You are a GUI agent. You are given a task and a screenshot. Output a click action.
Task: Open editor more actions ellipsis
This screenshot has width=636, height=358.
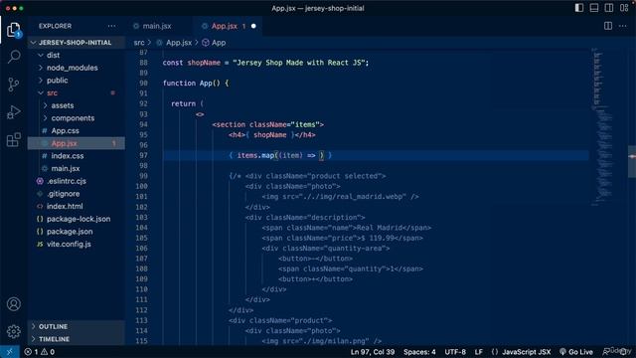pos(623,26)
